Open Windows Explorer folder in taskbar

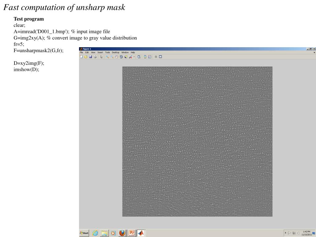coord(104,233)
